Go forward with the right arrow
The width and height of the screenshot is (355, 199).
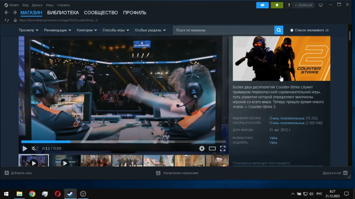point(15,12)
